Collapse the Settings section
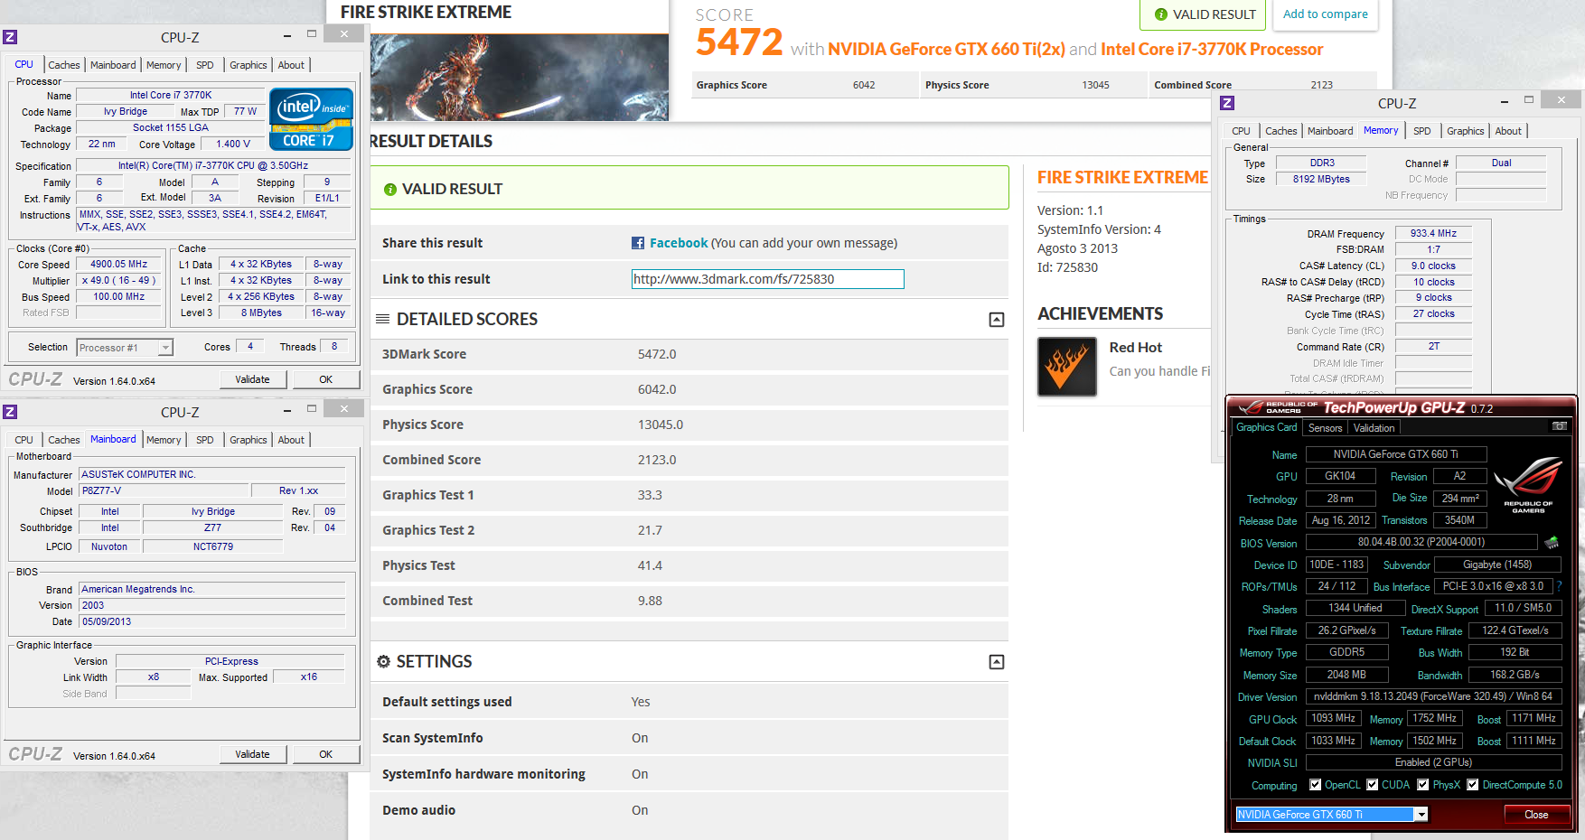 997,662
